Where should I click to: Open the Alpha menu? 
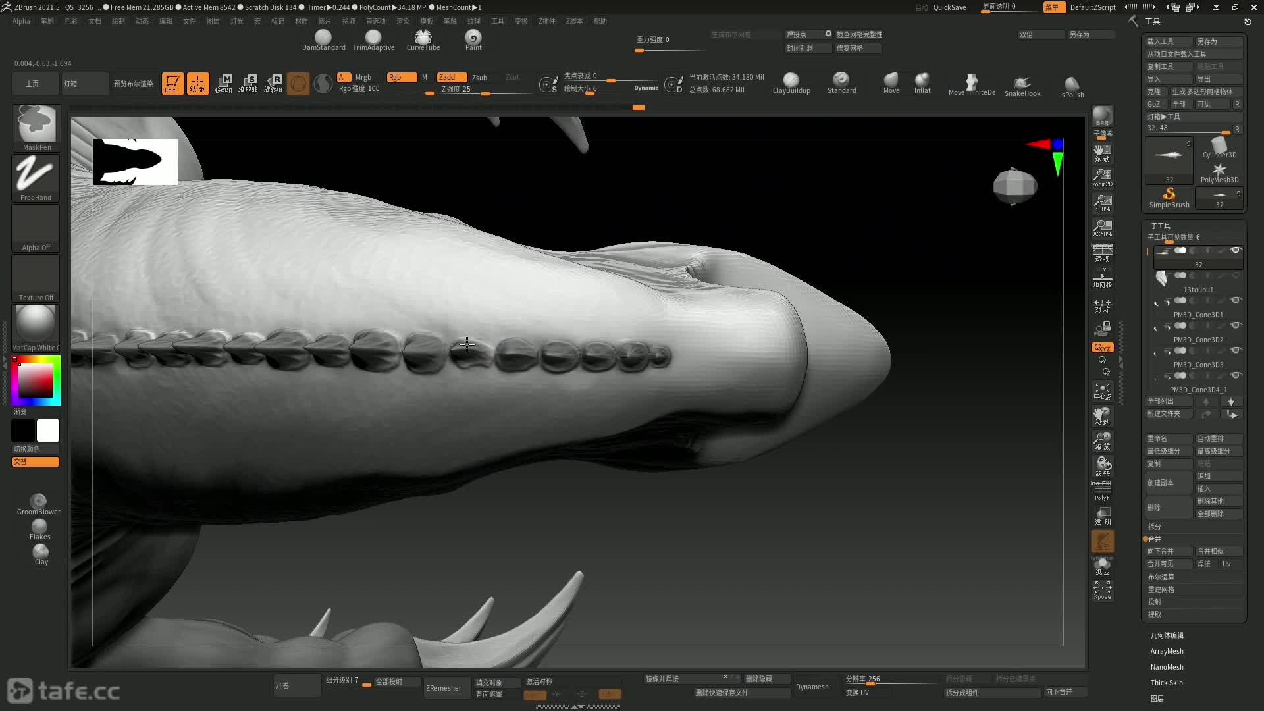point(21,21)
